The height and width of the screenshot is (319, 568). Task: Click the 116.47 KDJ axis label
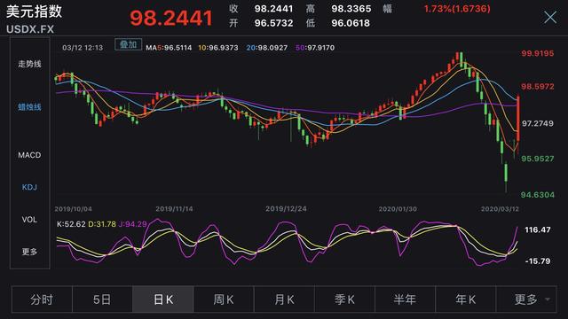(x=538, y=230)
